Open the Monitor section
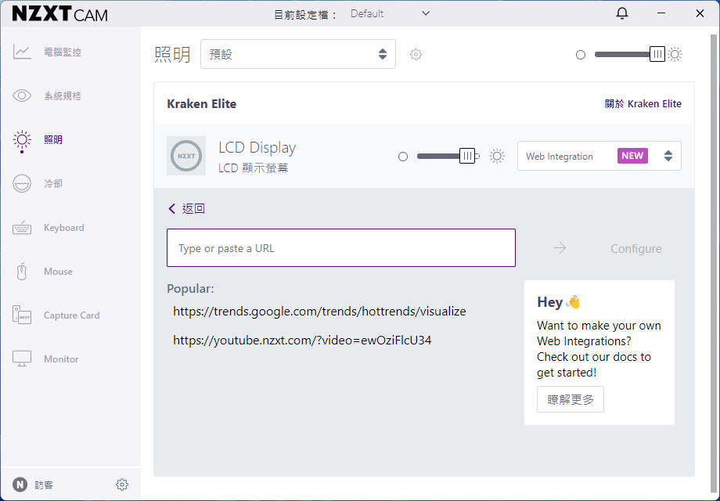The height and width of the screenshot is (501, 720). tap(61, 359)
